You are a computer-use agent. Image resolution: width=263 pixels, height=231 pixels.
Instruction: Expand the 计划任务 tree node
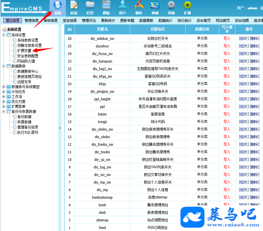[x=4, y=92]
